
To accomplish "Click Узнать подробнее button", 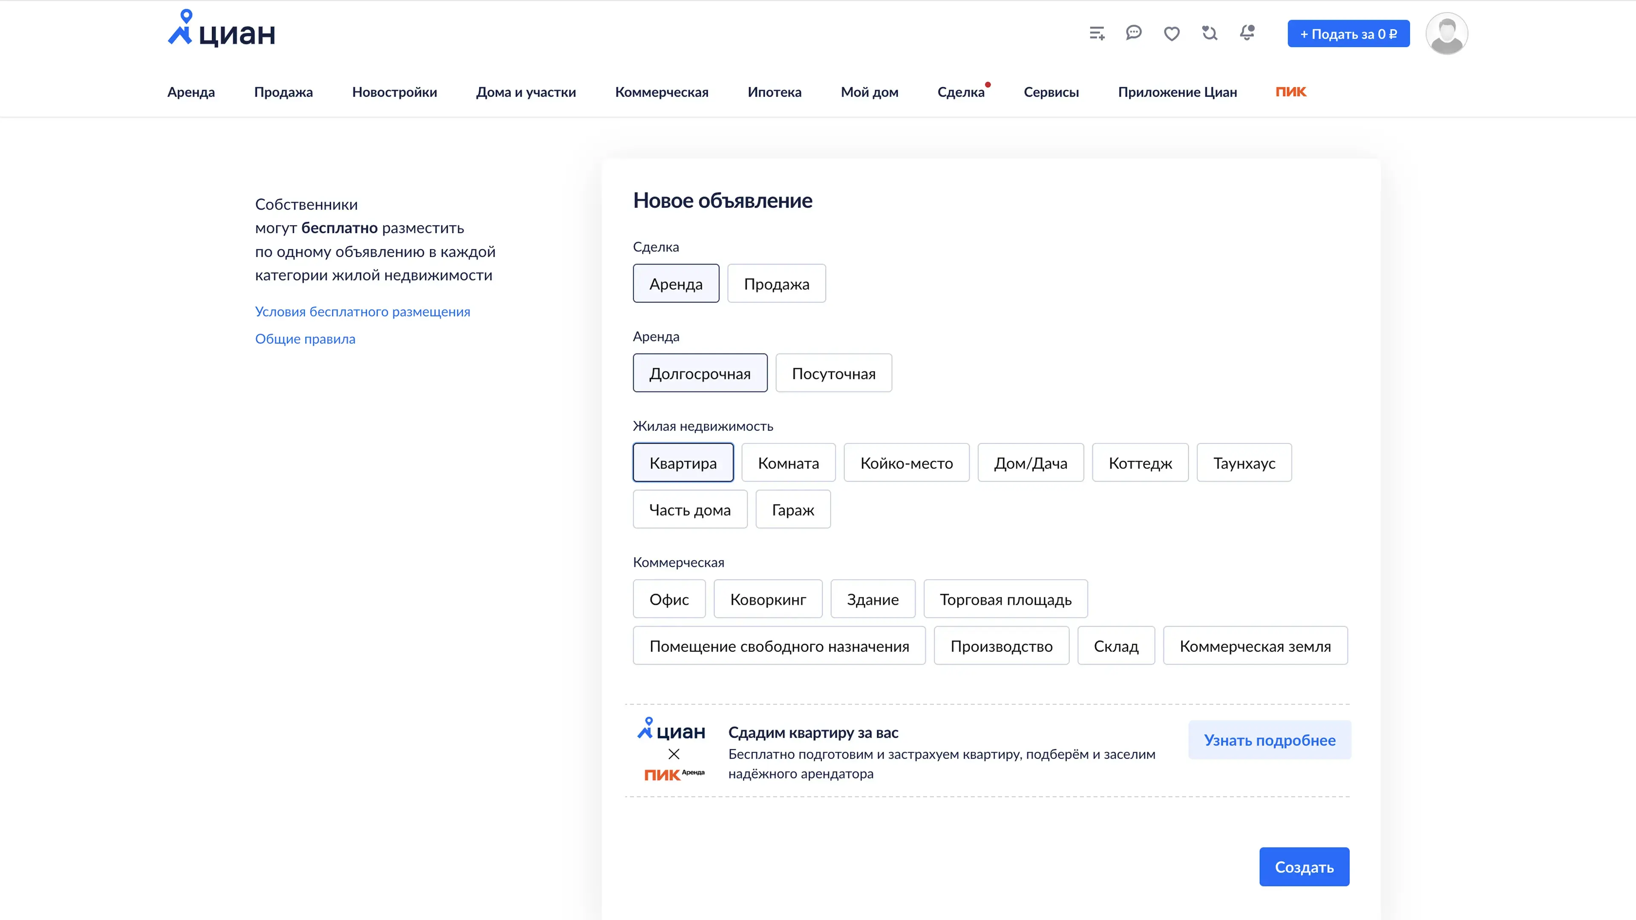I will [x=1269, y=740].
